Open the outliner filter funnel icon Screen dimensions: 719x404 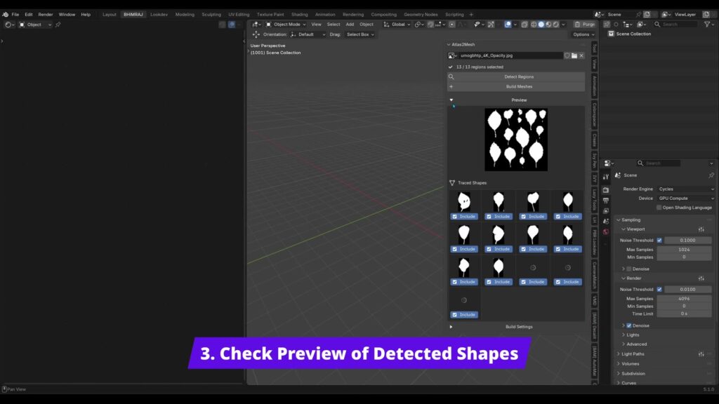pos(707,25)
